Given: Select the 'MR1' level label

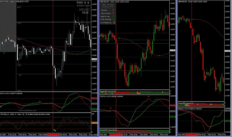Looking at the screenshot, I should pyautogui.click(x=19, y=7).
